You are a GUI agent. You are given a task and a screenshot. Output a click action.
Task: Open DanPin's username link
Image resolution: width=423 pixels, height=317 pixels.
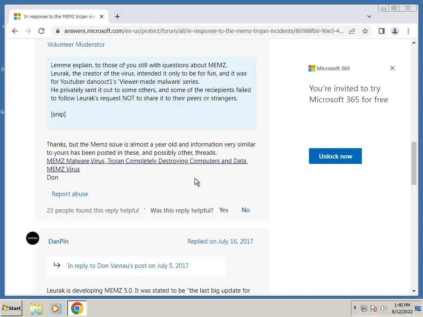(58, 241)
